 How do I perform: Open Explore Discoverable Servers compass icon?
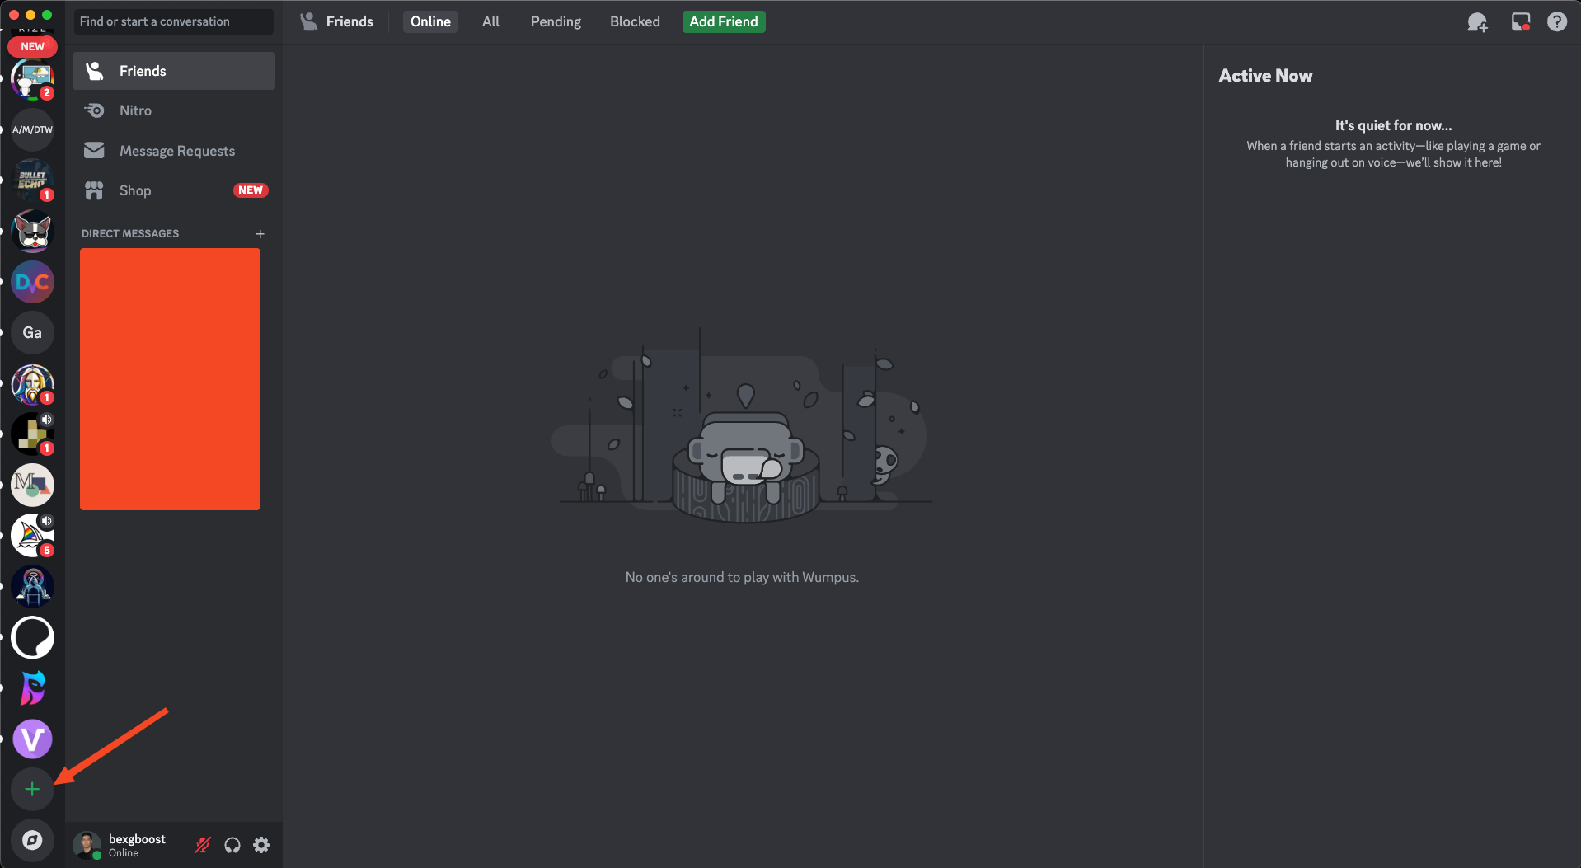click(x=32, y=840)
